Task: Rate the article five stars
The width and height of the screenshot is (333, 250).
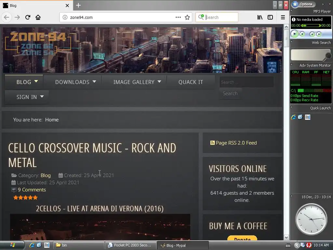Action: [35, 198]
